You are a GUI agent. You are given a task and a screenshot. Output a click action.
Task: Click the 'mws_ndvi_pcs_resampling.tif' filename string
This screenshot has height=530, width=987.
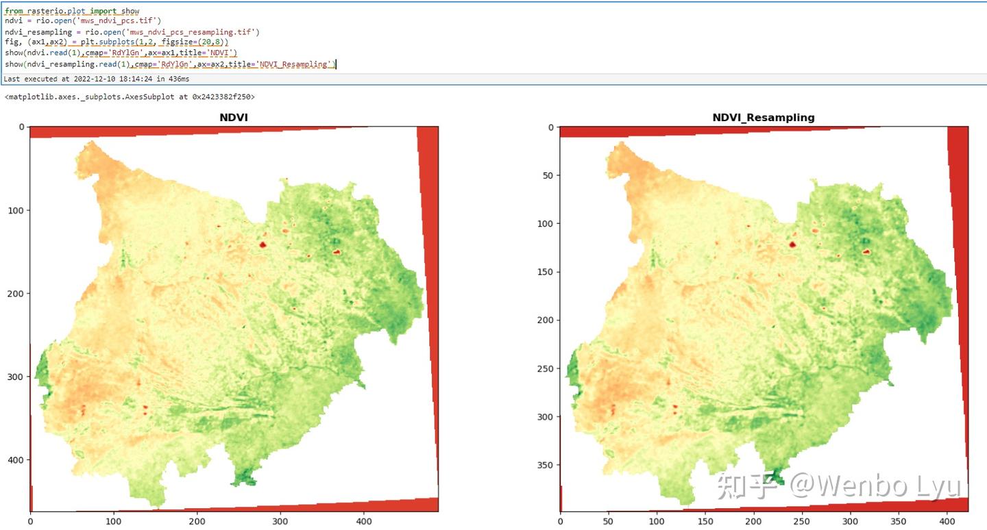193,32
